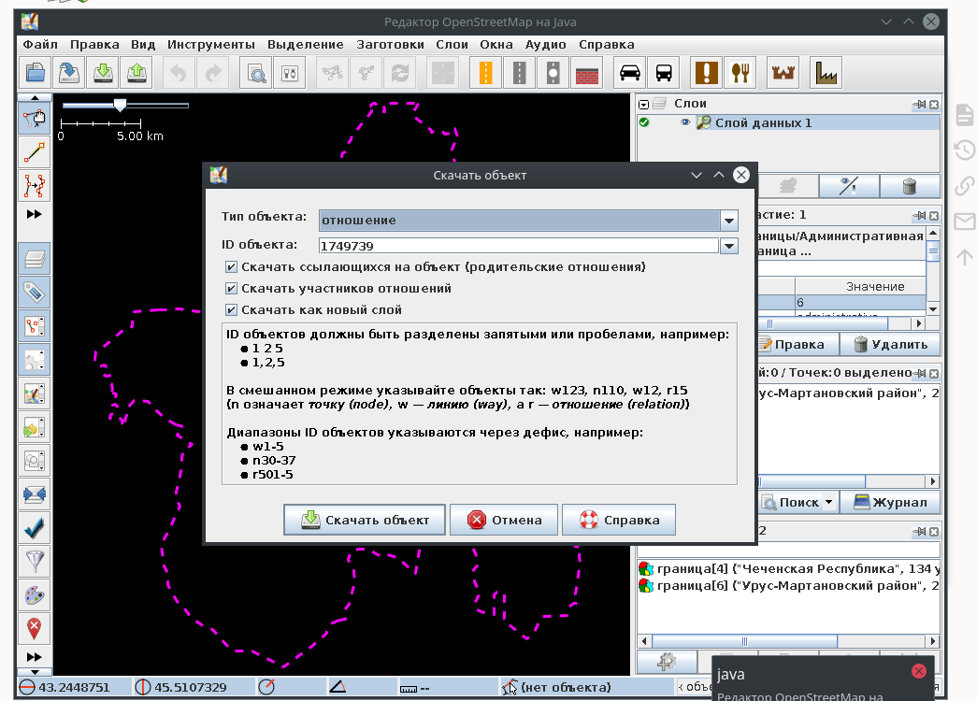Click the map zoom slider handle

120,105
